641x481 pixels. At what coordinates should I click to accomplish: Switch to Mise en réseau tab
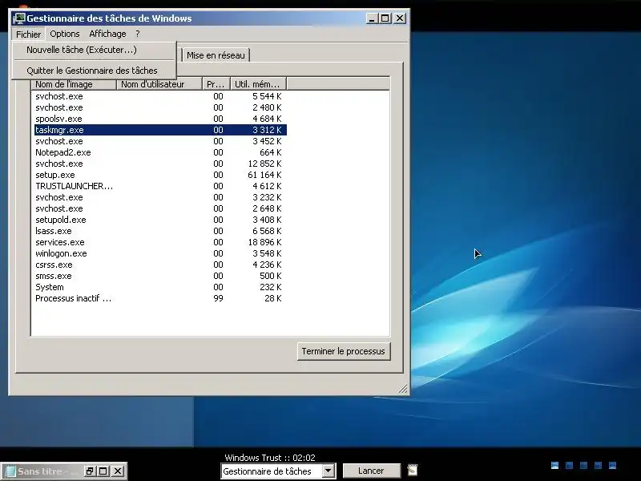coord(216,55)
